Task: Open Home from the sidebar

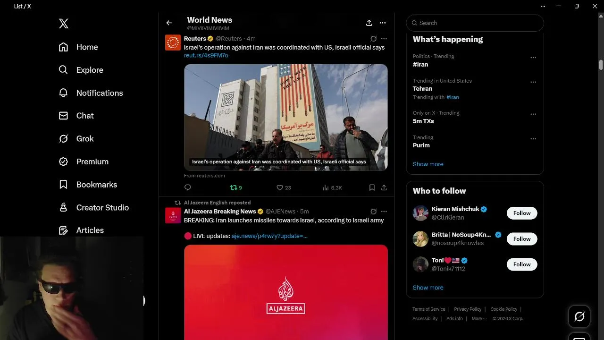Action: click(78, 47)
